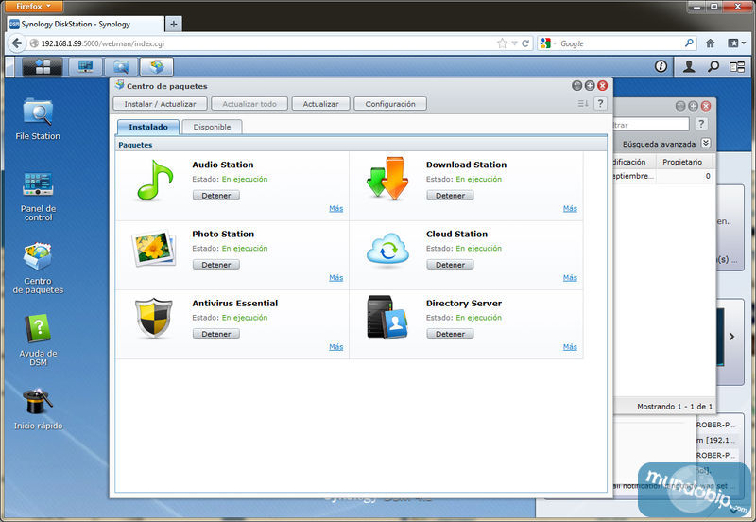This screenshot has height=522, width=756.
Task: Click the Audio Station music note icon
Action: (x=154, y=181)
